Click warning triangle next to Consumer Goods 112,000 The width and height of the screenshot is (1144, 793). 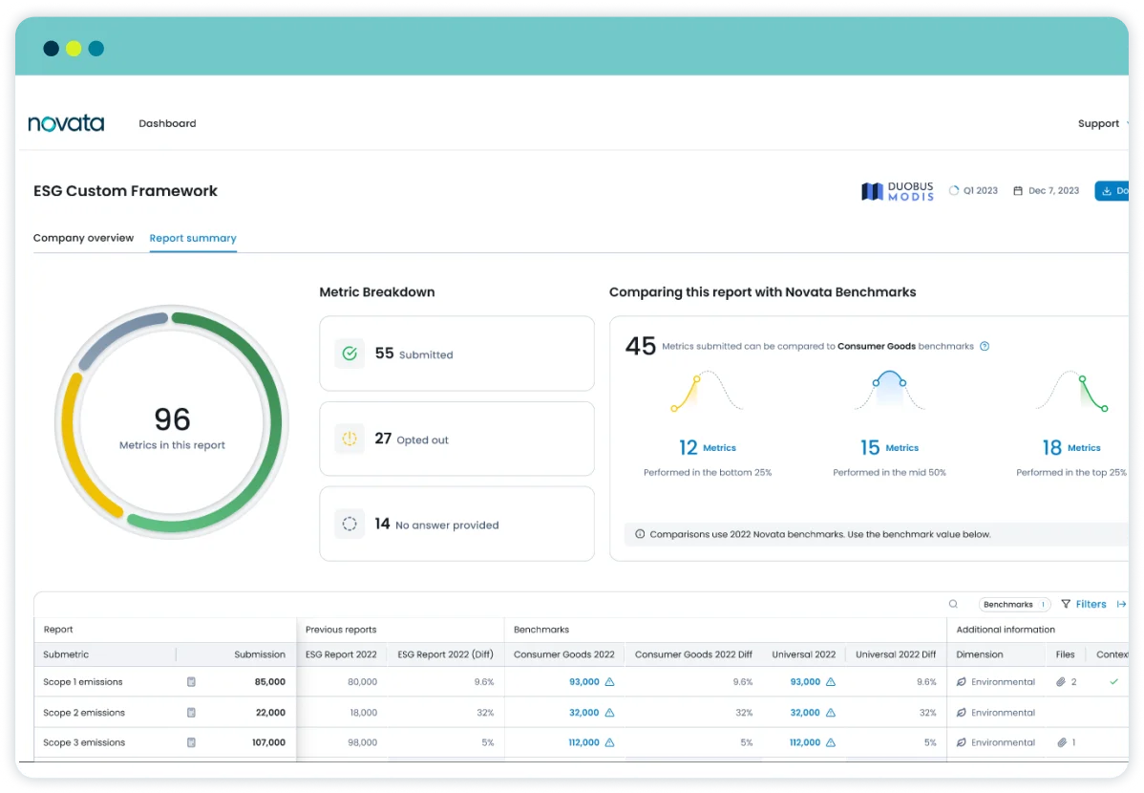click(610, 742)
